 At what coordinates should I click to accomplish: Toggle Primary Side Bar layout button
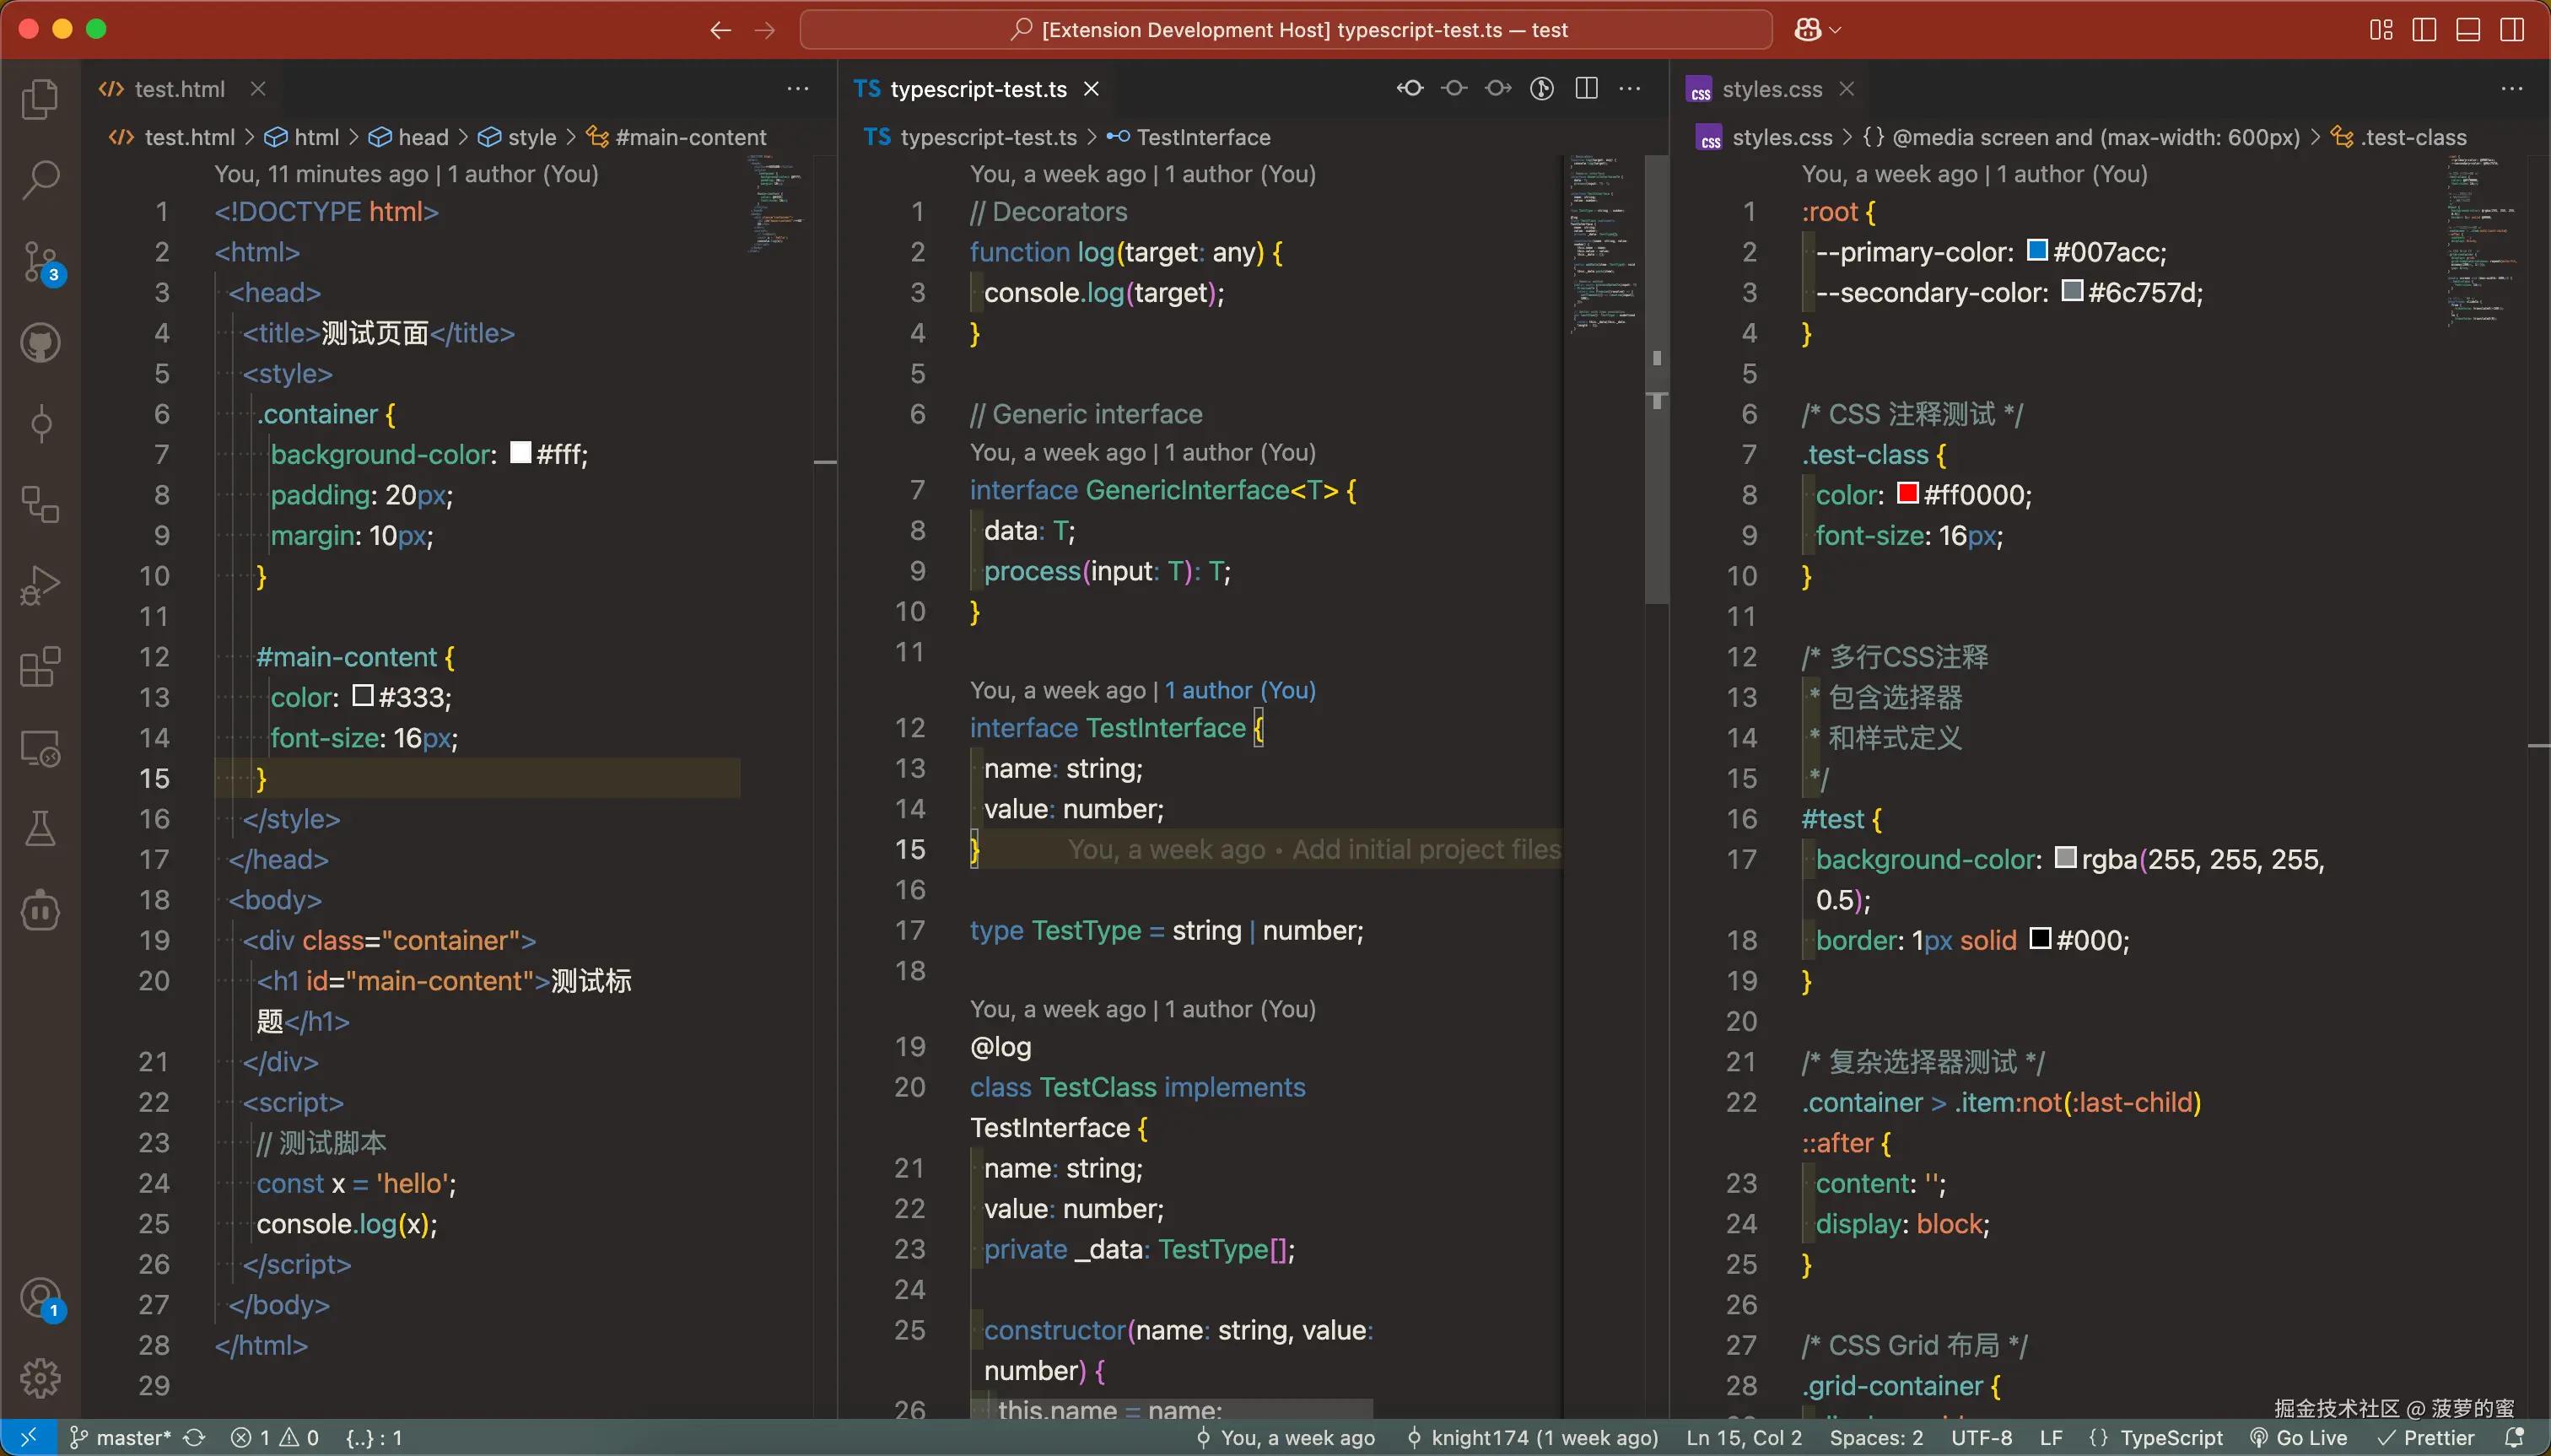pyautogui.click(x=2424, y=30)
